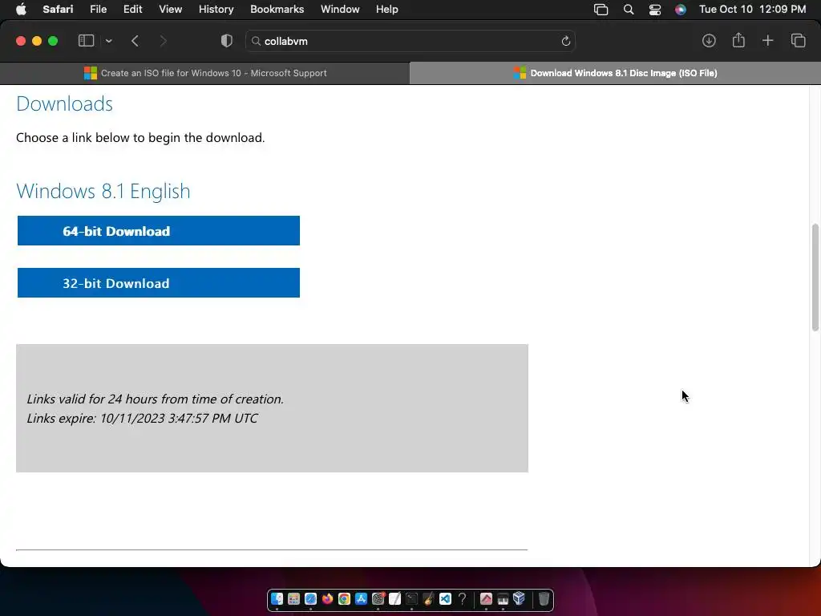Screen dimensions: 821x616
Task: Open the Window menu
Action: tap(340, 10)
